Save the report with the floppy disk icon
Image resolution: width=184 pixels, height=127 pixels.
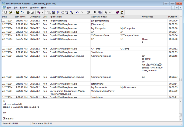click(18, 12)
